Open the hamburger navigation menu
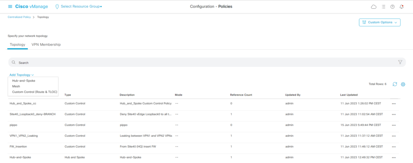413x163 pixels. click(x=10, y=6)
